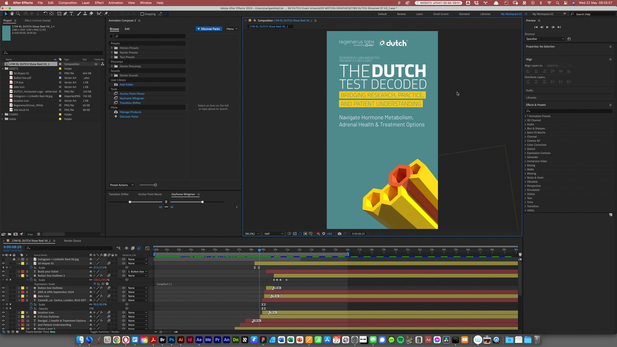This screenshot has width=617, height=347.
Task: Click the Clone Stamp tool
Action: (x=85, y=14)
